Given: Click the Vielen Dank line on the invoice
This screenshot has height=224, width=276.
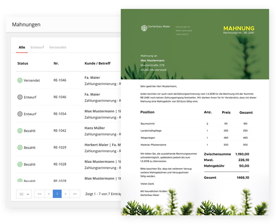Looking at the screenshot, I should (x=147, y=184).
